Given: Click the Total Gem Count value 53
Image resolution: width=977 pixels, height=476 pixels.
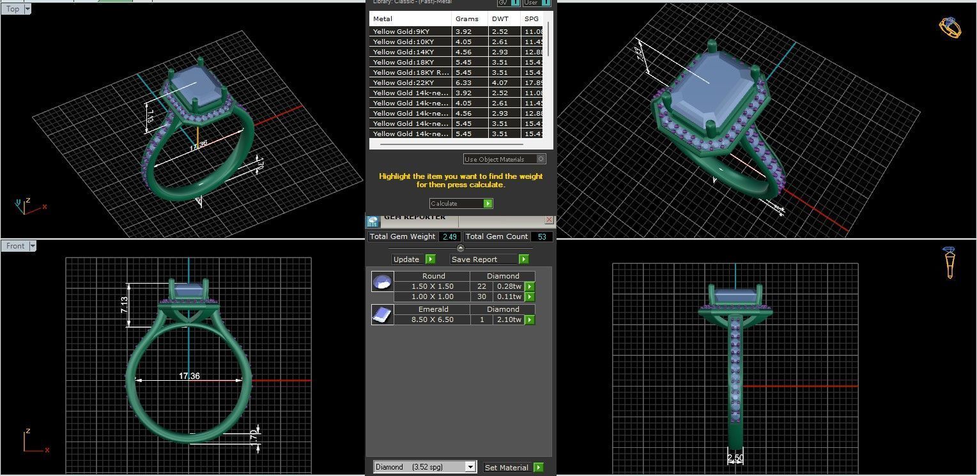Looking at the screenshot, I should [542, 237].
